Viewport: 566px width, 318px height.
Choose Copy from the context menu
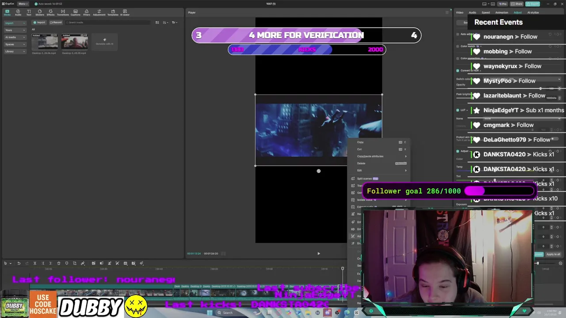click(x=379, y=142)
